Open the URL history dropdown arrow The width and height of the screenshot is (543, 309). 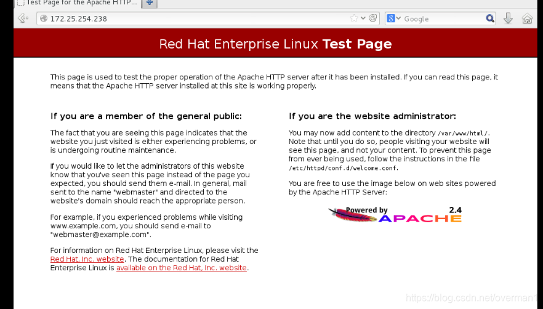click(x=363, y=18)
